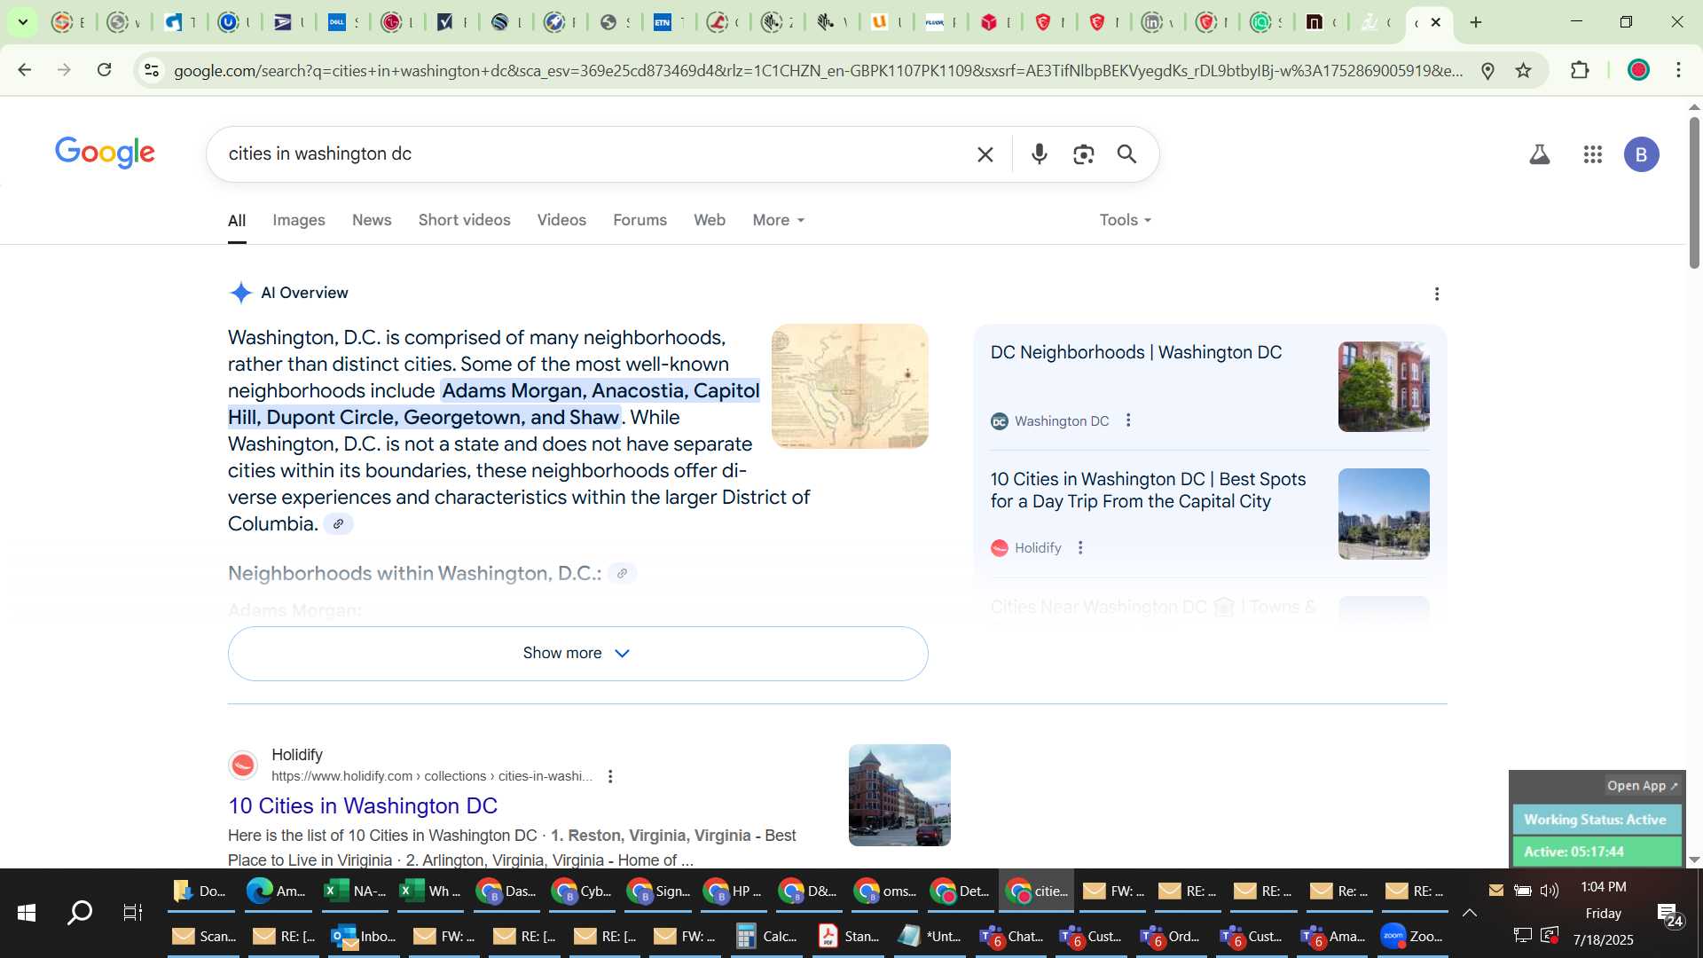Click location pin icon in address bar

1488,70
